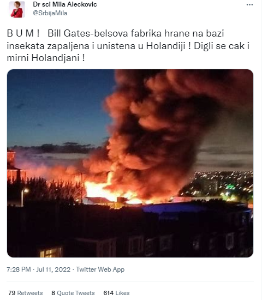The height and width of the screenshot is (300, 262).
Task: View the 79 Retweets list
Action: (26, 293)
